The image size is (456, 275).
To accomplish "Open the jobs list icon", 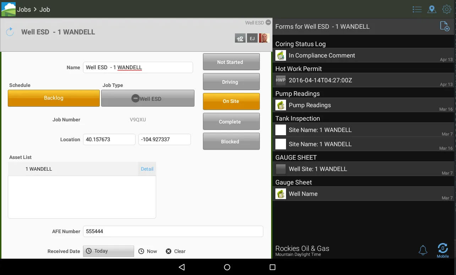I will click(x=417, y=9).
